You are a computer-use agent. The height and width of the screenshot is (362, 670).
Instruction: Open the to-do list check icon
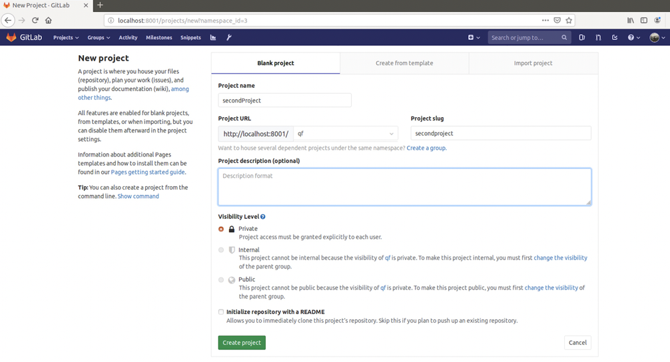point(615,37)
